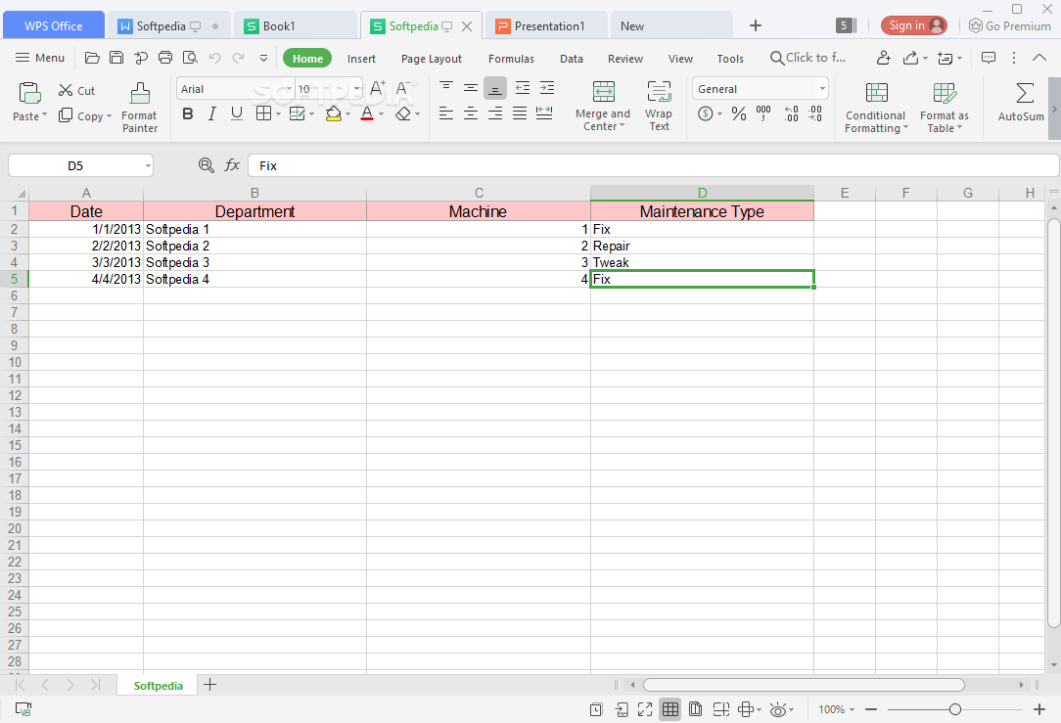Increase decimal places

click(791, 113)
